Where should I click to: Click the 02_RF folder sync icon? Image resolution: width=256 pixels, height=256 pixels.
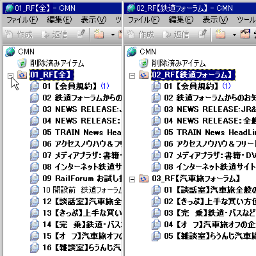(143, 75)
